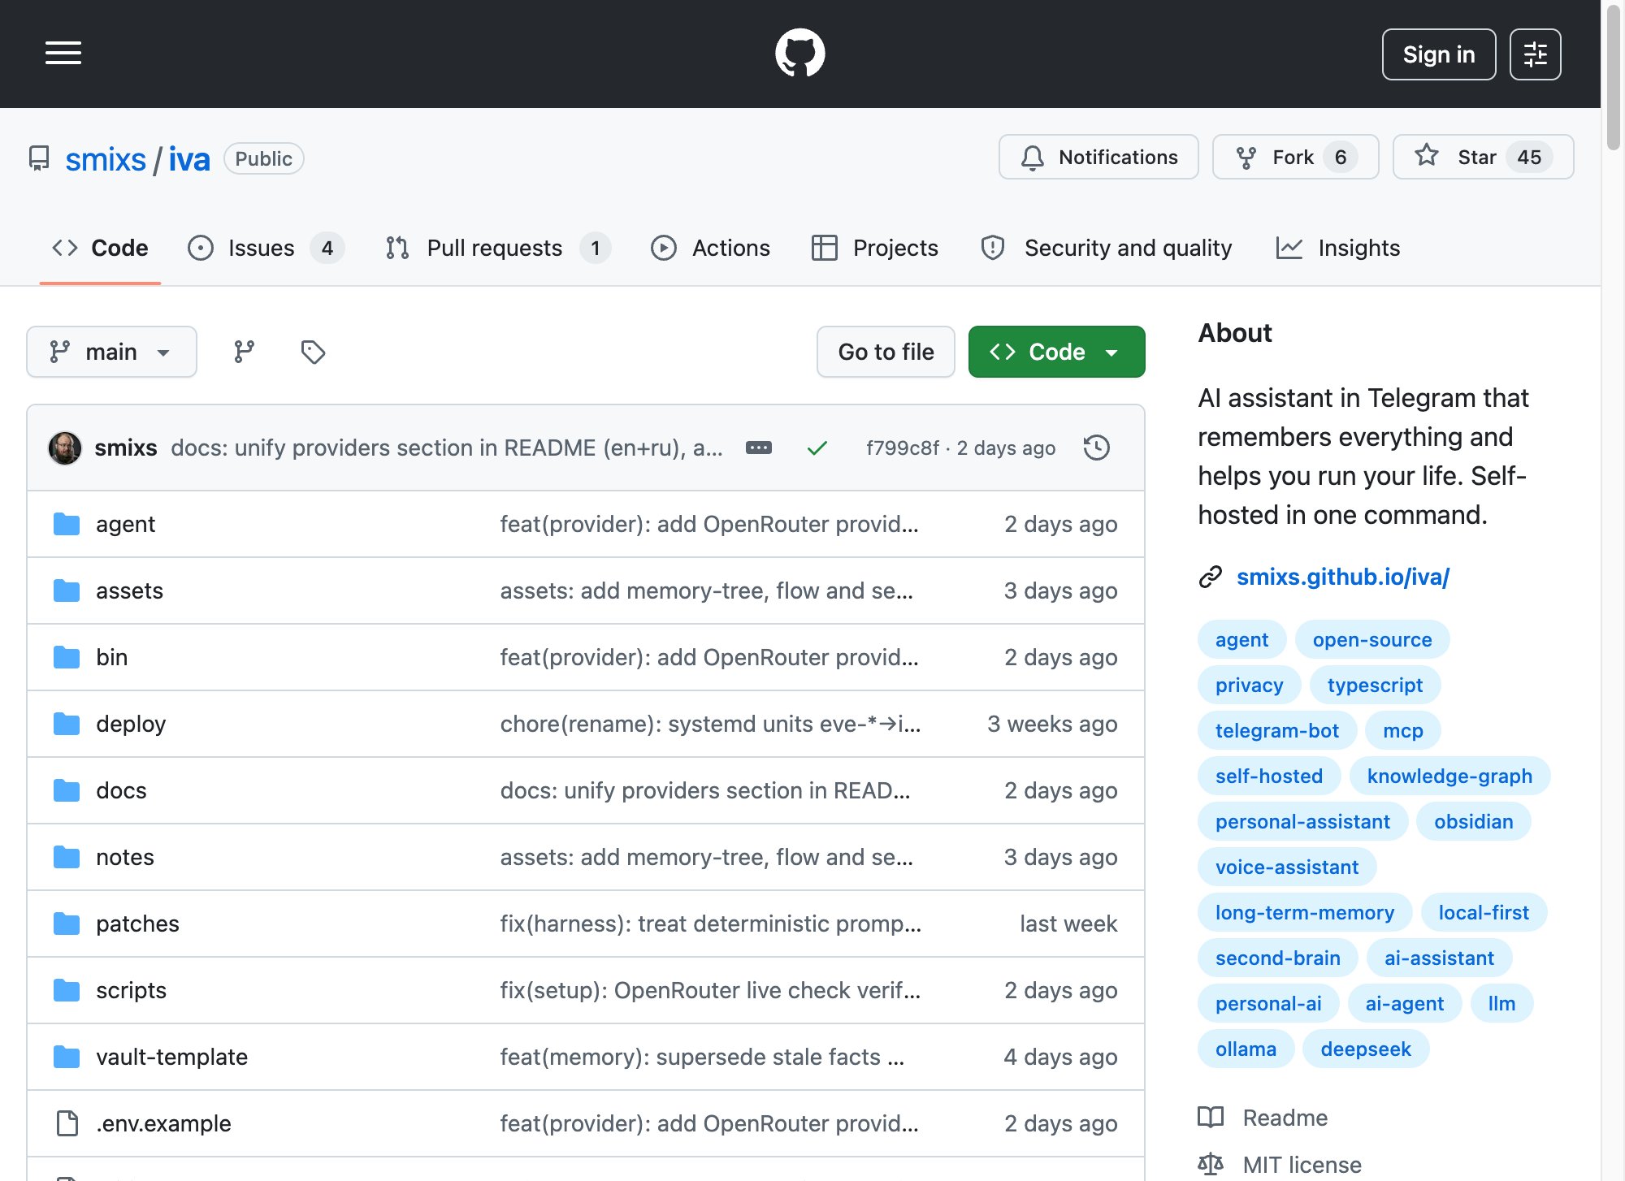
Task: View tags via the tag icon
Action: (x=313, y=352)
